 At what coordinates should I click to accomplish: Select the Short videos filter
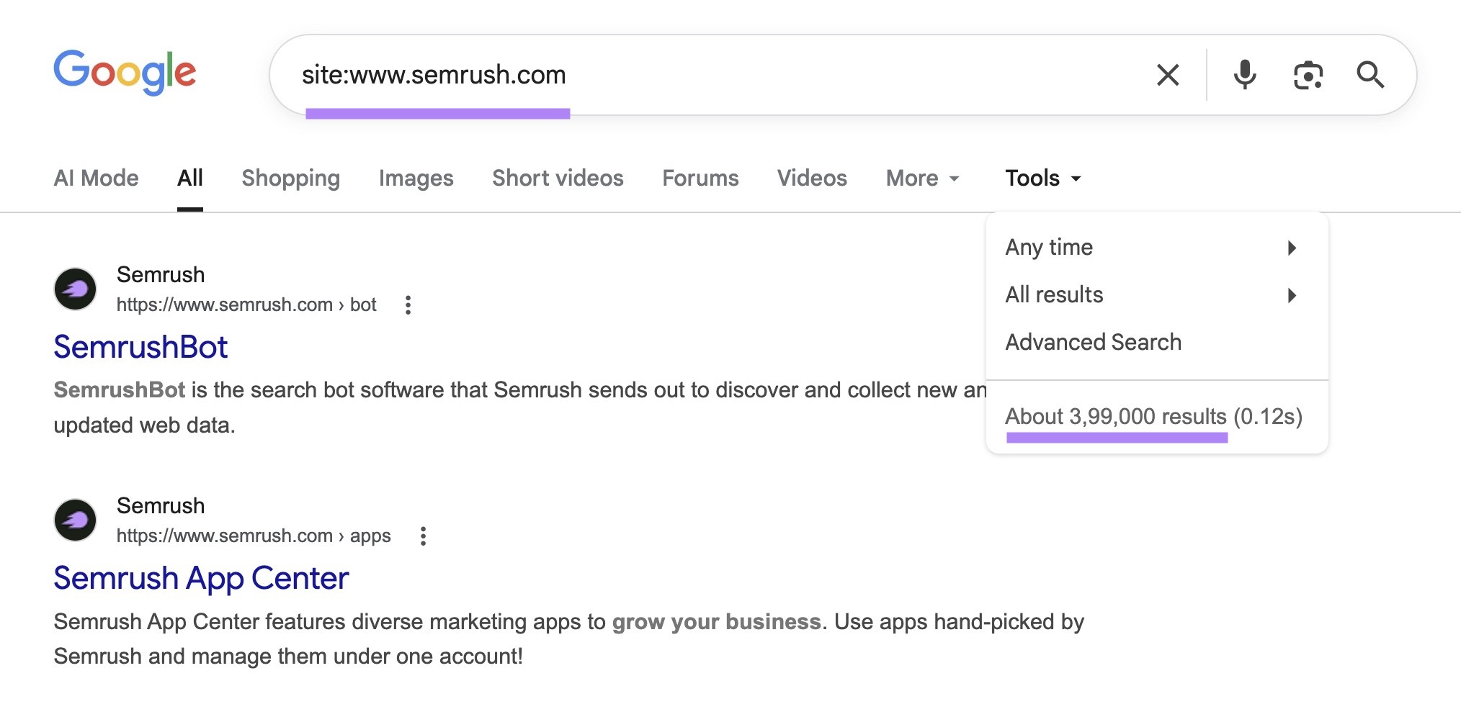click(557, 178)
